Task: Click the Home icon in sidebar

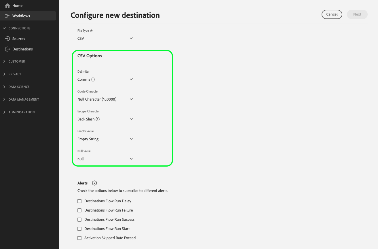Action: point(7,6)
